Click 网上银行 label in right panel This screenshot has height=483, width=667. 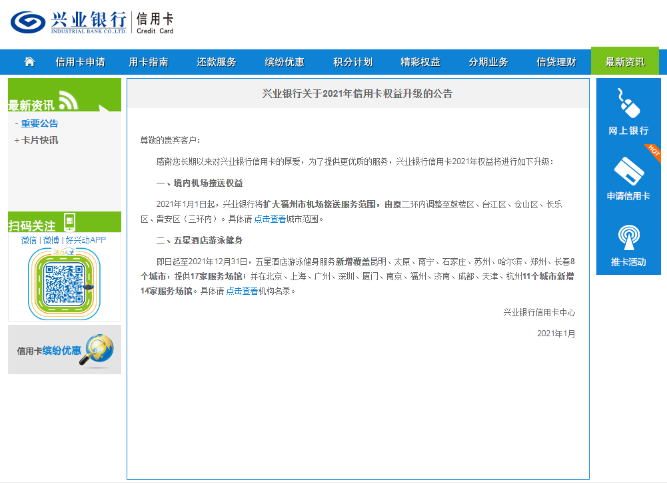click(629, 131)
